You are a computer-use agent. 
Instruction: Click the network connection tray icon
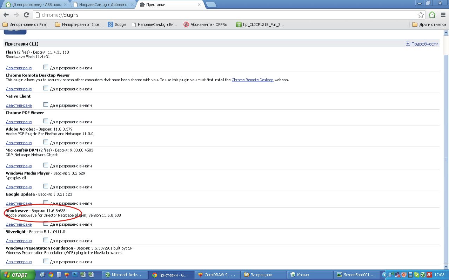397,275
